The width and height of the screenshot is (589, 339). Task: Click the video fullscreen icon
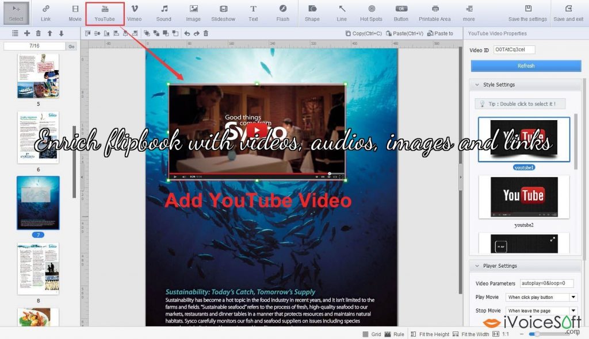tap(341, 176)
